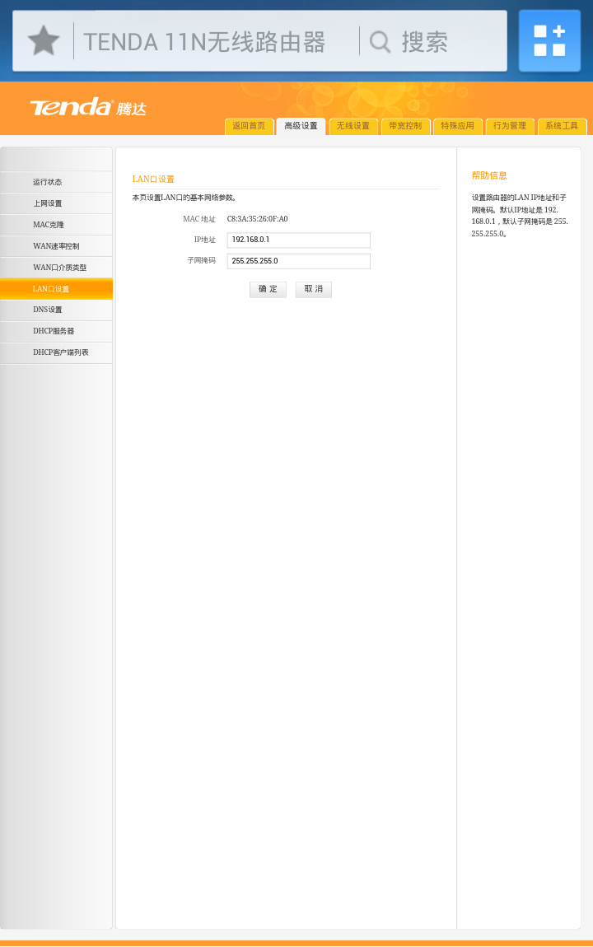593x947 pixels.
Task: Open DHCP服务器 in the sidebar
Action: tap(56, 331)
